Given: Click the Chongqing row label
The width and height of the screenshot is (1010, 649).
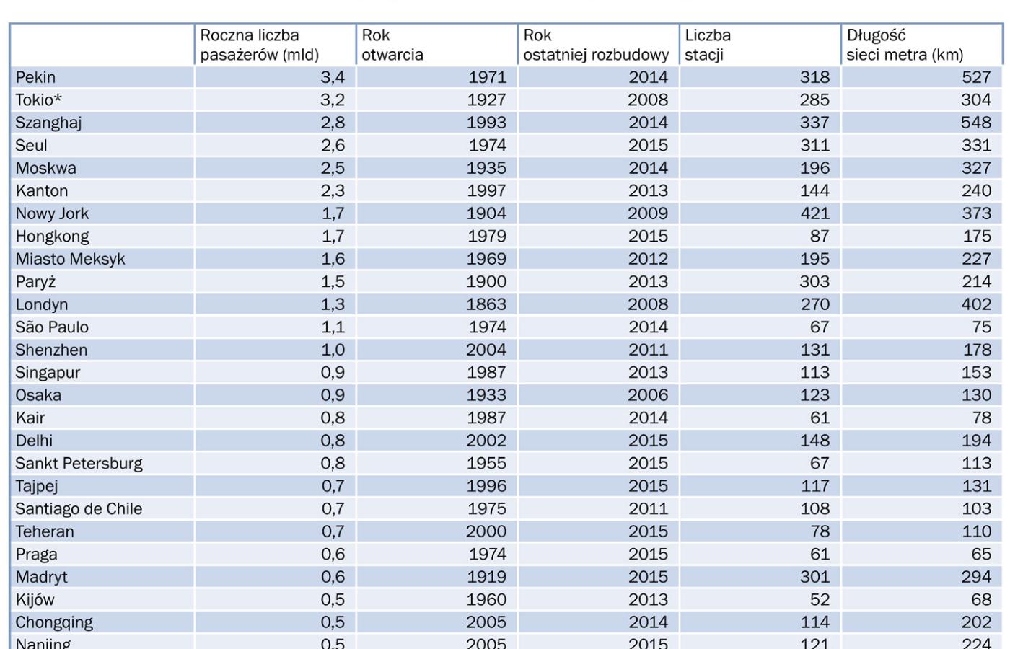Looking at the screenshot, I should [54, 622].
